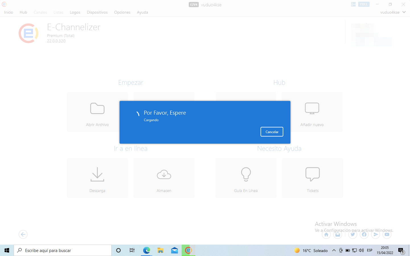Click the FULL badge in title bar
410x256 pixels.
point(364,4)
